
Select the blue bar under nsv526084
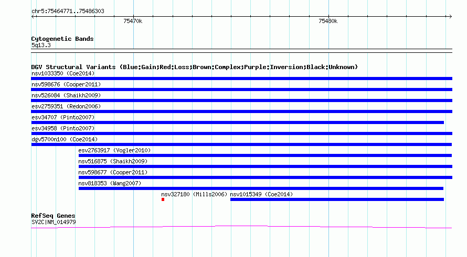coord(241,100)
